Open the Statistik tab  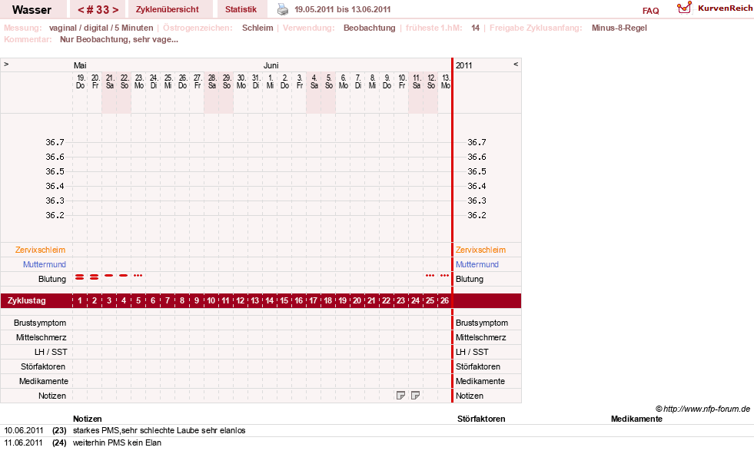click(241, 9)
